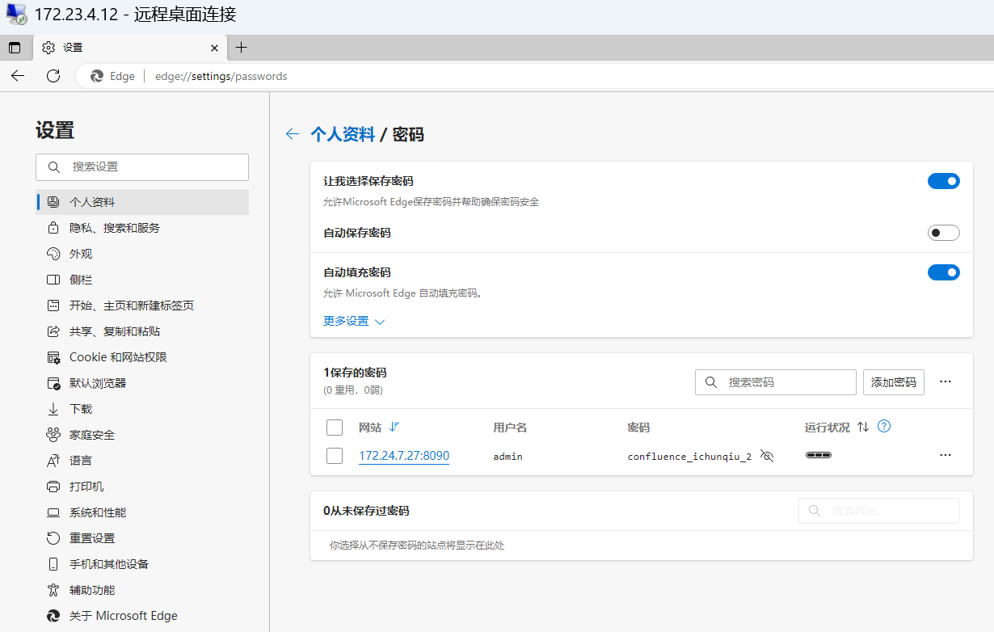Click the 添加密码 button
Image resolution: width=994 pixels, height=632 pixels.
tap(893, 382)
